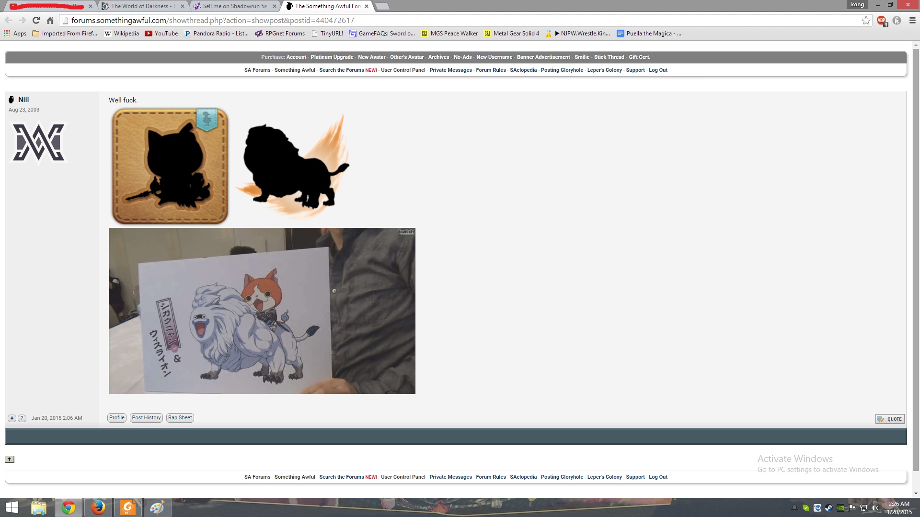
Task: Go to the browser home page icon
Action: click(x=50, y=20)
